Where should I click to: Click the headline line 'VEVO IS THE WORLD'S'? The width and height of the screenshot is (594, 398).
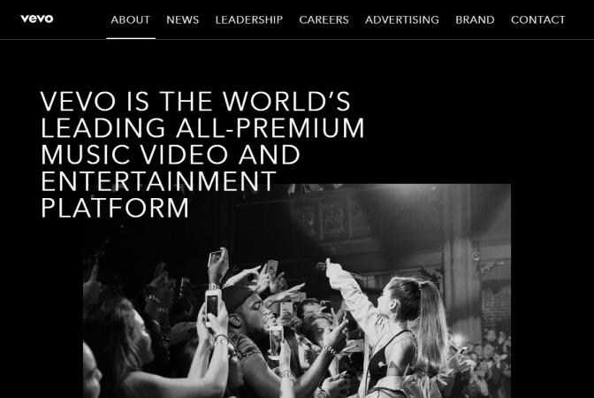coord(195,102)
